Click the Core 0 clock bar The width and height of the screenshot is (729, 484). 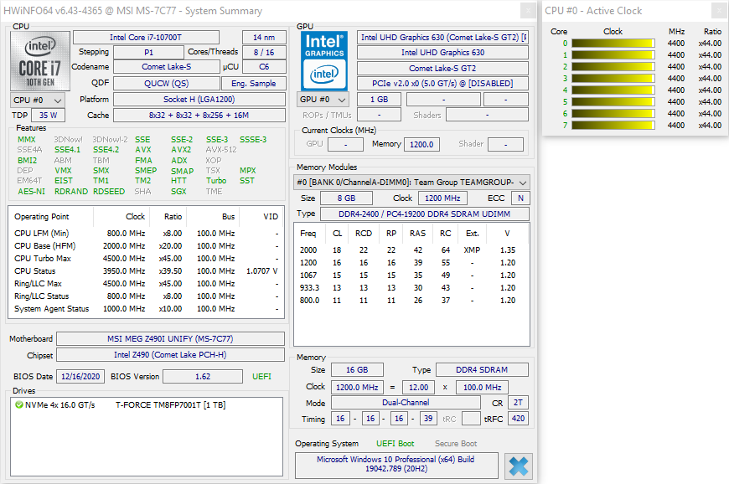[x=613, y=44]
